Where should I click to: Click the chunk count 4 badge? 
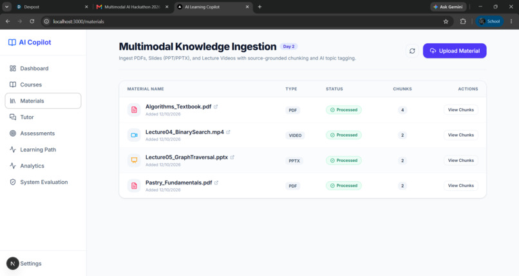(x=402, y=110)
